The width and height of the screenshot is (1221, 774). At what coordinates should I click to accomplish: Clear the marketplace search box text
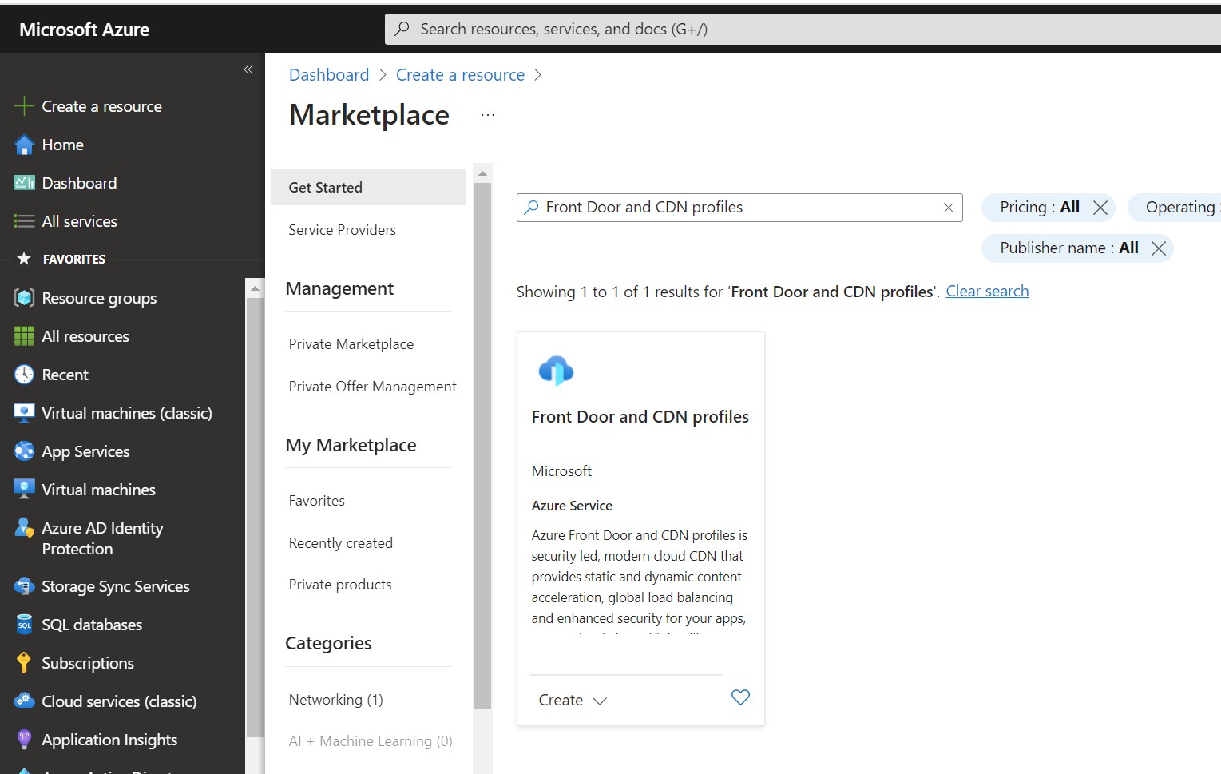(x=948, y=208)
